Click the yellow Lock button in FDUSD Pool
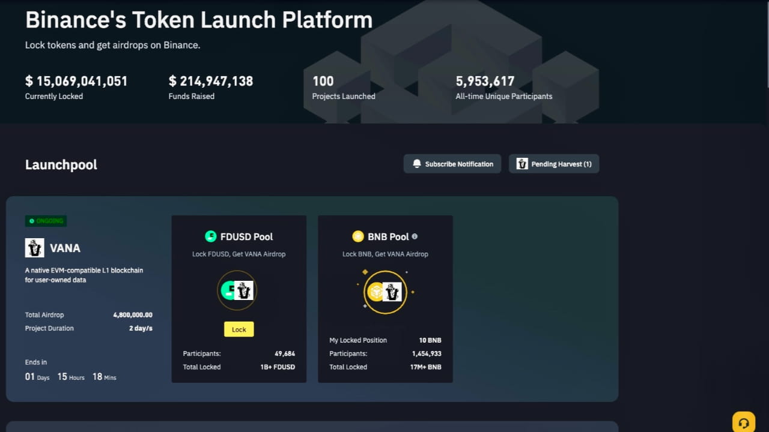Viewport: 769px width, 432px height. [239, 329]
